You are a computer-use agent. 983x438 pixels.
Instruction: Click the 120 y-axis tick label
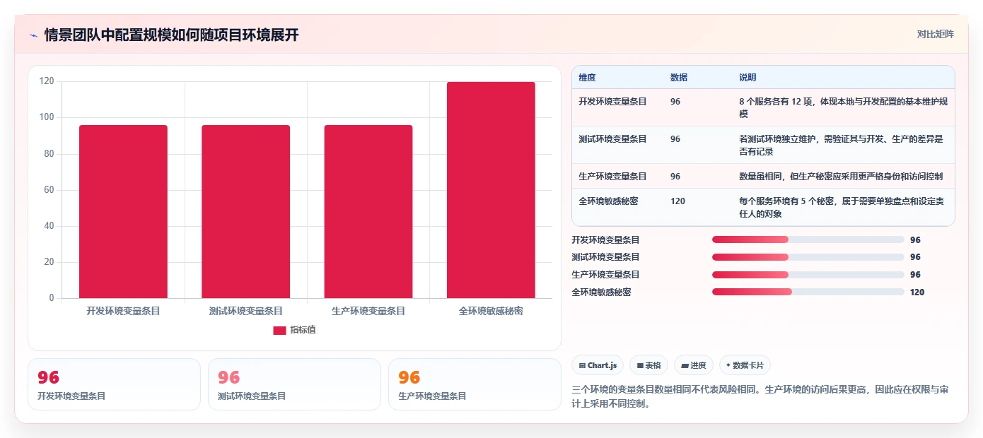[47, 81]
